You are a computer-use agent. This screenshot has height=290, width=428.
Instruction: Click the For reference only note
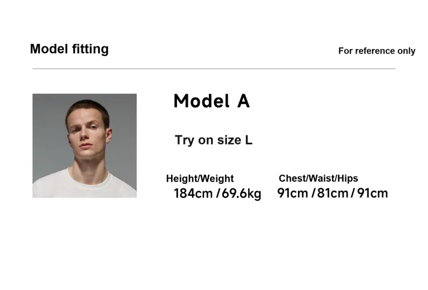[x=377, y=51]
